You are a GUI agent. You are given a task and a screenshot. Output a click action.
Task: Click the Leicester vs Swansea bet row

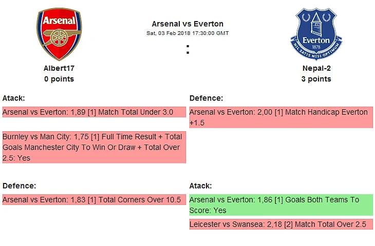tap(281, 224)
